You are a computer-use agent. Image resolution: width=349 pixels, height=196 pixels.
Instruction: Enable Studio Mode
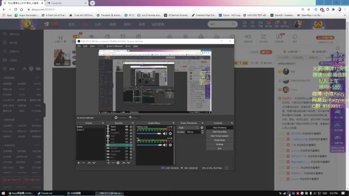click(x=219, y=140)
